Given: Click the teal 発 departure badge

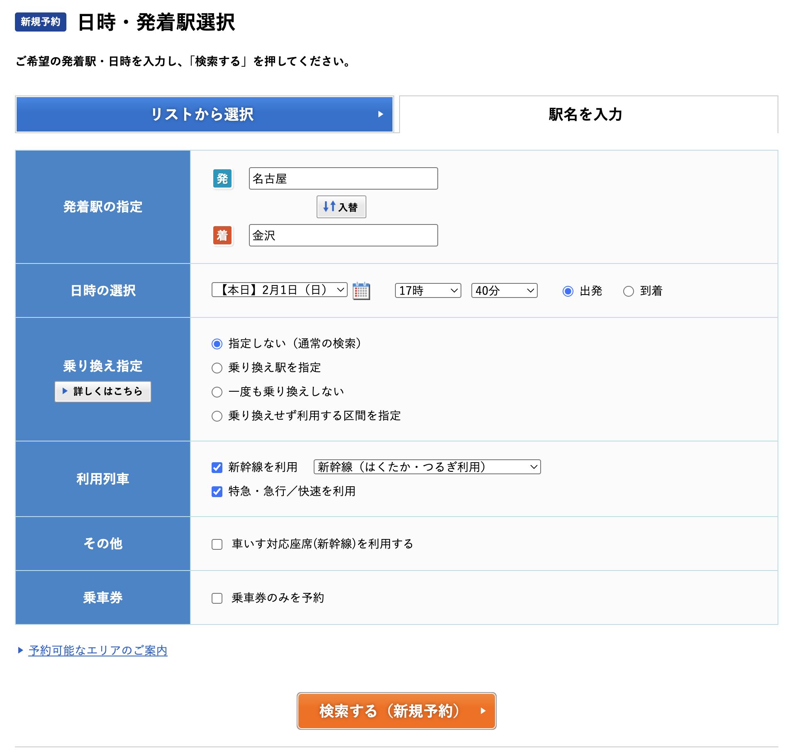Looking at the screenshot, I should pos(223,179).
